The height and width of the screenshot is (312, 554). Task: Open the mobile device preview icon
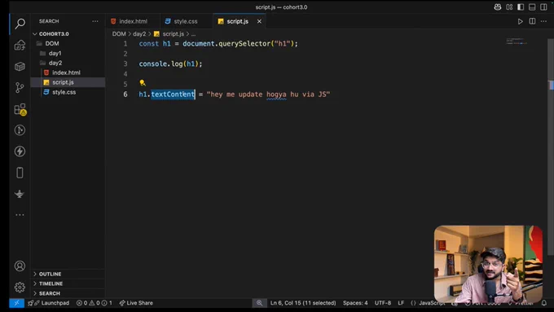(x=20, y=173)
